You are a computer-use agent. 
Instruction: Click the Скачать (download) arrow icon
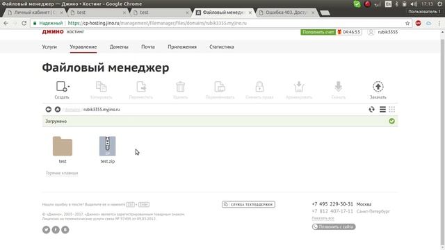[x=339, y=87]
